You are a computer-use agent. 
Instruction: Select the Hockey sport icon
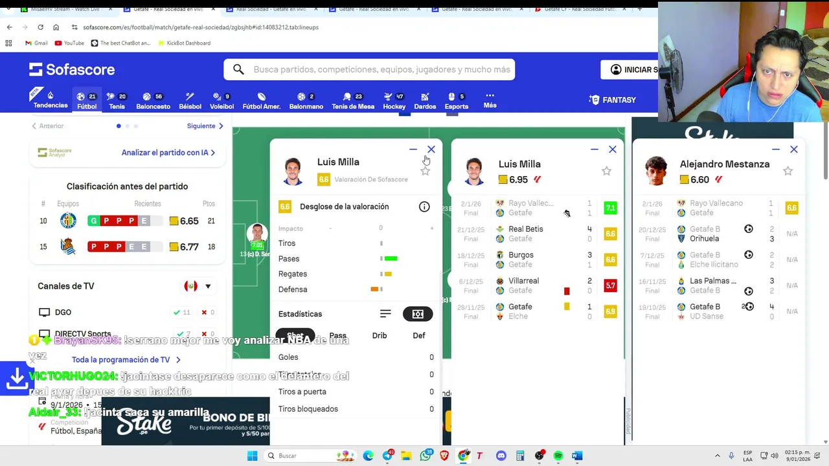[x=394, y=100]
